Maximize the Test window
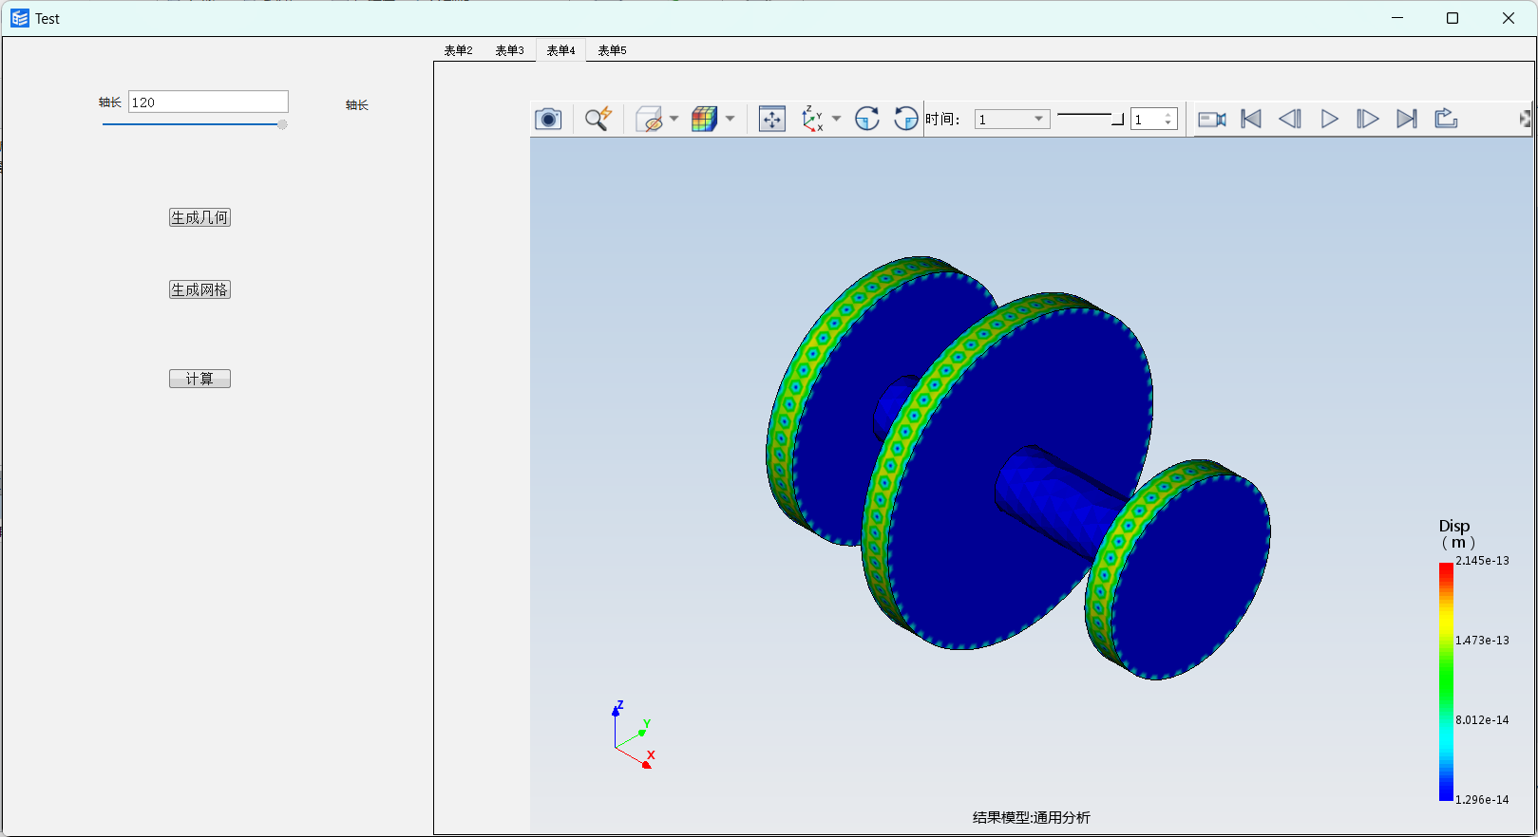1538x837 pixels. tap(1453, 18)
